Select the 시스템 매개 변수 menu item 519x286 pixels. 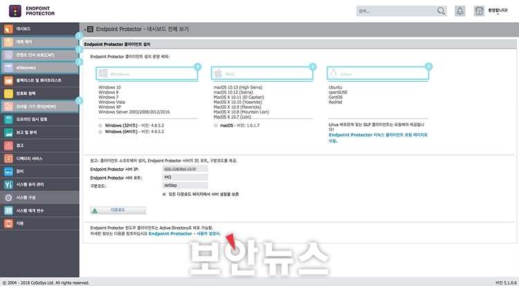39,211
